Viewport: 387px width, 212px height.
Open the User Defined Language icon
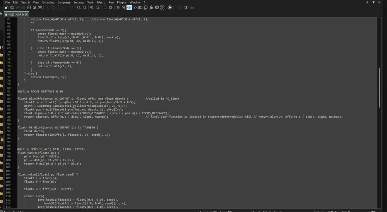pos(135,8)
